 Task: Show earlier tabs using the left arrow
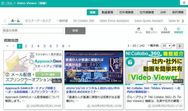pyautogui.click(x=5, y=21)
